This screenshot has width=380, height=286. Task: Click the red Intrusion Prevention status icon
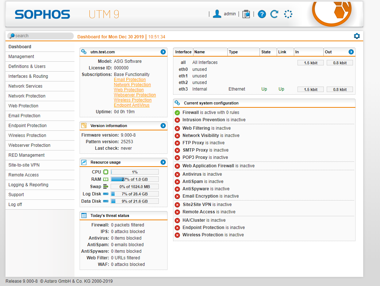click(x=177, y=120)
